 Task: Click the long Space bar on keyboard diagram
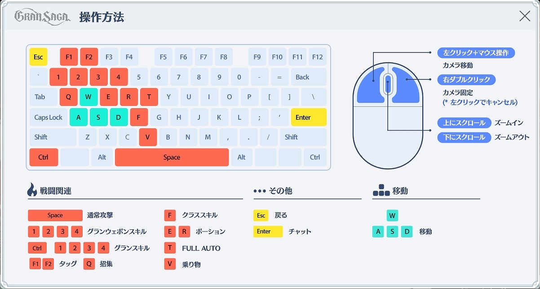point(172,157)
